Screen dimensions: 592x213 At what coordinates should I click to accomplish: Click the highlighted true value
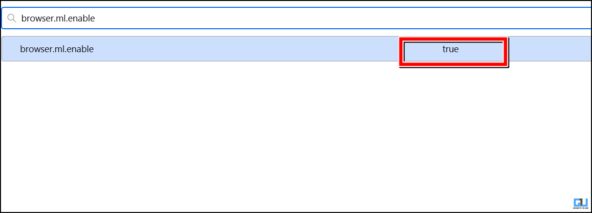[x=451, y=49]
